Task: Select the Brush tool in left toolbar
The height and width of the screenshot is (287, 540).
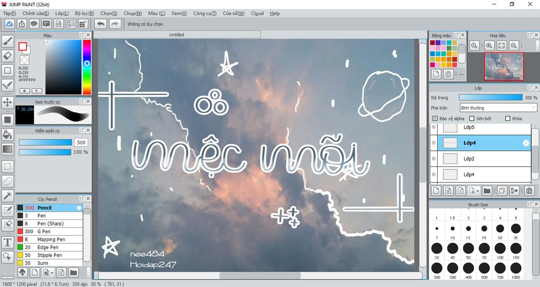Action: (7, 41)
